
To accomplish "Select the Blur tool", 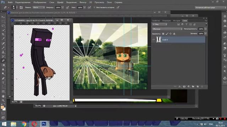I will click(3, 69).
